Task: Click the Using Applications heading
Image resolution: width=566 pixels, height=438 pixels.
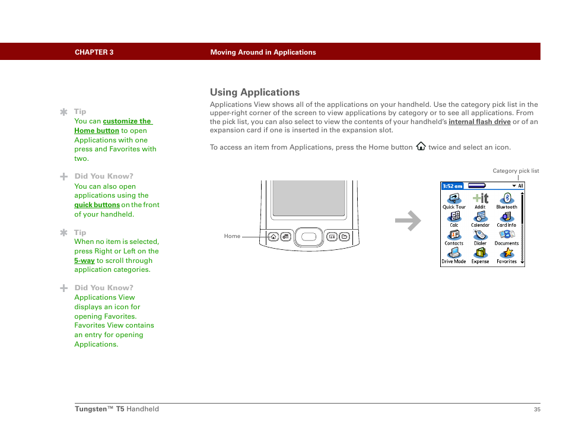Action: tap(255, 93)
